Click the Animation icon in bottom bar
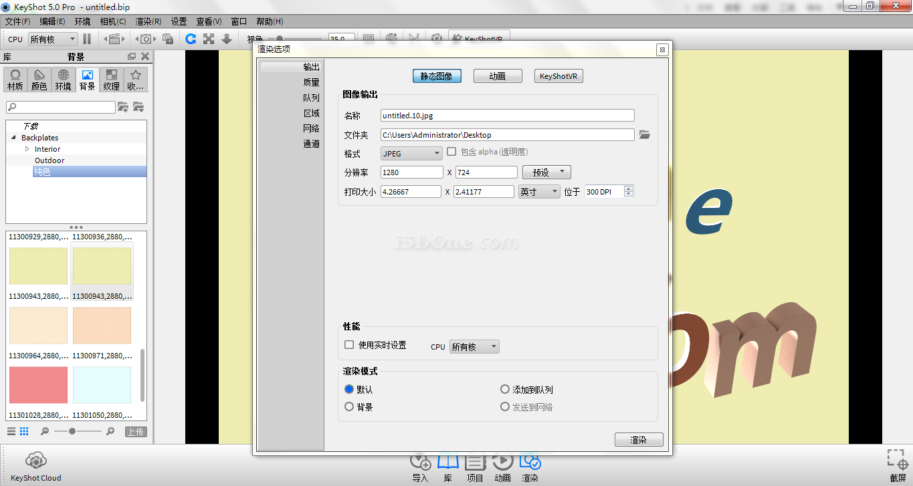Screen dimensions: 913x486 502,463
